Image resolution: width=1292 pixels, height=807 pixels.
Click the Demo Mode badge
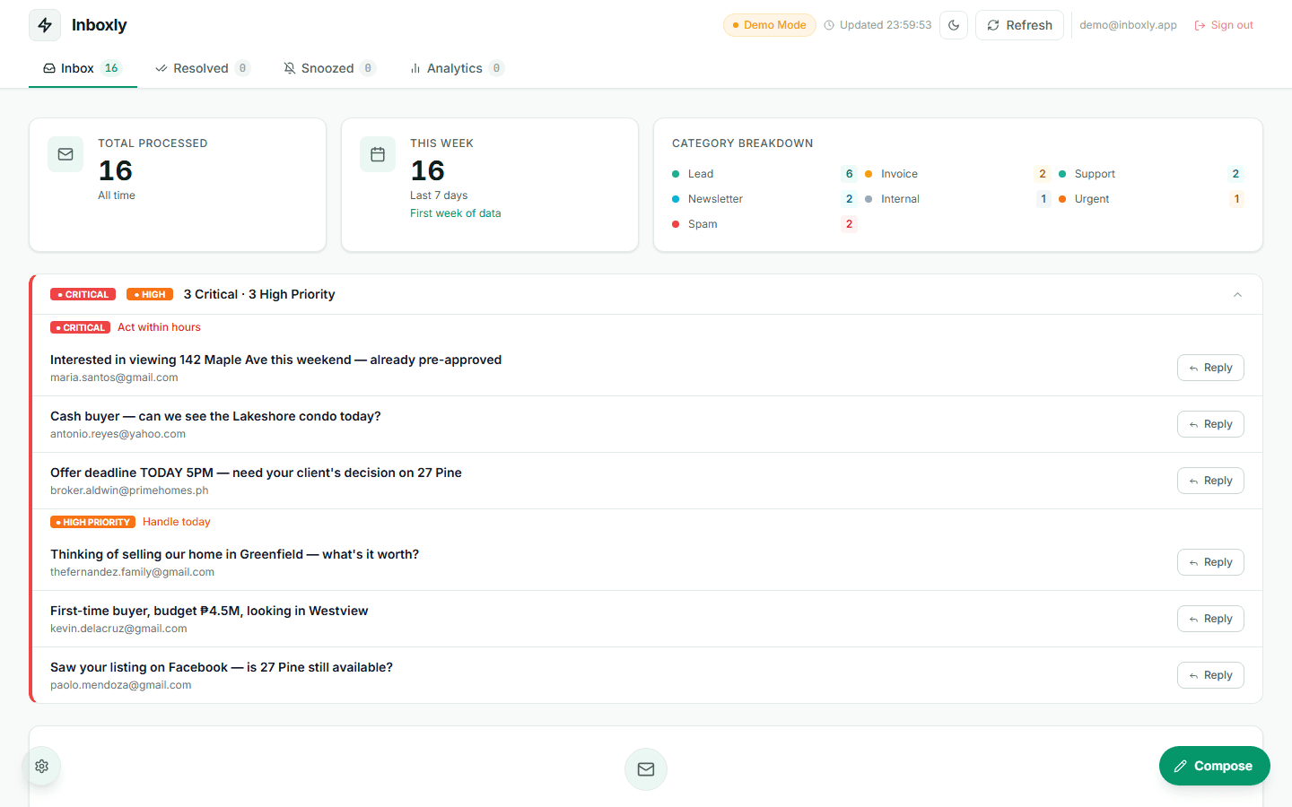(x=770, y=25)
